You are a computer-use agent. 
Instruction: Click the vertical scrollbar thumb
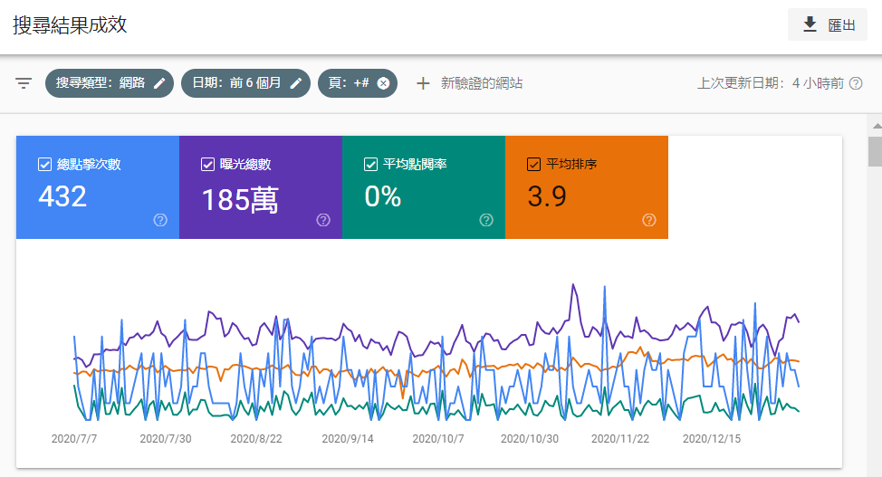pos(875,151)
